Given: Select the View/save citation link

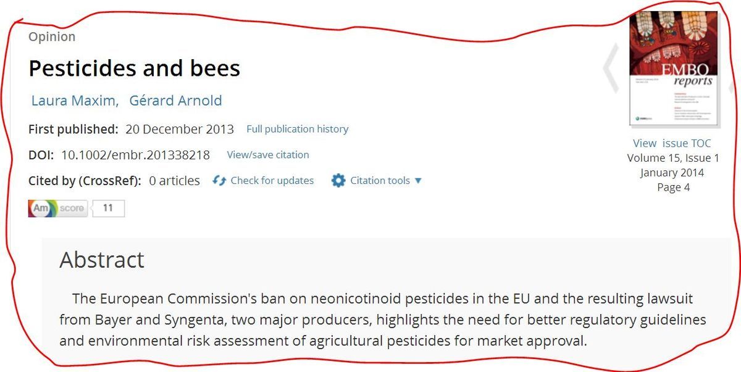Looking at the screenshot, I should [268, 155].
